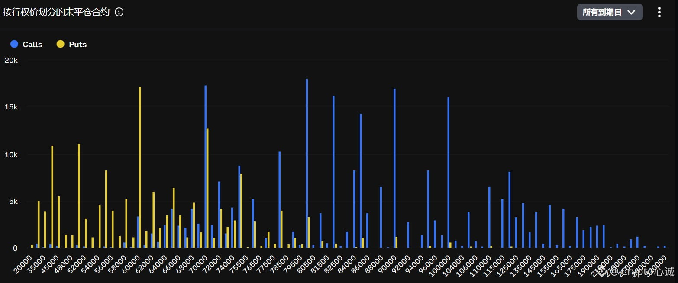This screenshot has width=678, height=283.
Task: Click the info icon beside the chart title
Action: (x=119, y=12)
